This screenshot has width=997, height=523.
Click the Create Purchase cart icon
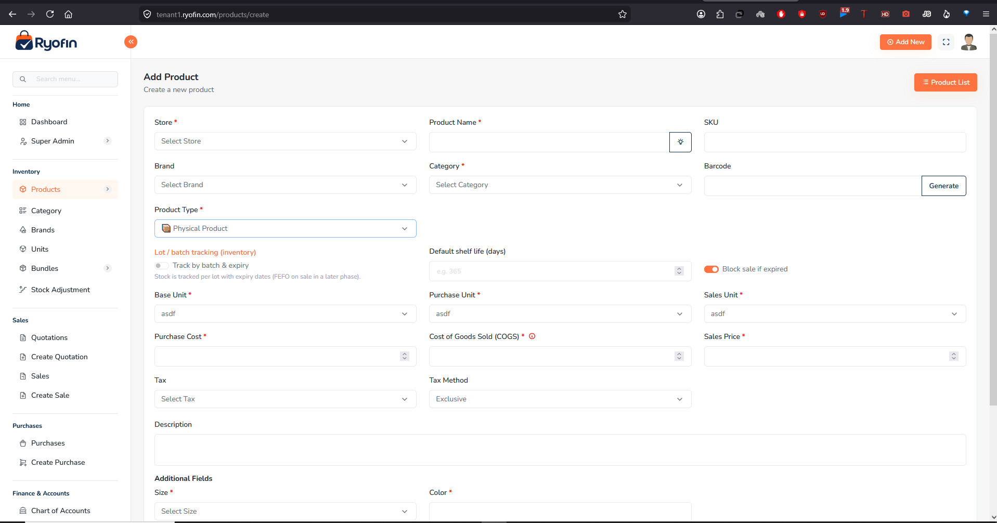[23, 462]
